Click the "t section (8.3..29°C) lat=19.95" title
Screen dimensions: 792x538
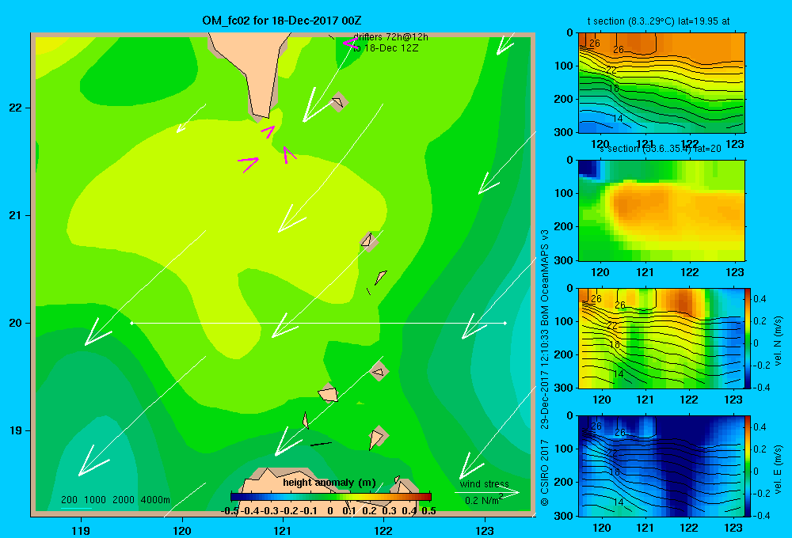pos(659,21)
